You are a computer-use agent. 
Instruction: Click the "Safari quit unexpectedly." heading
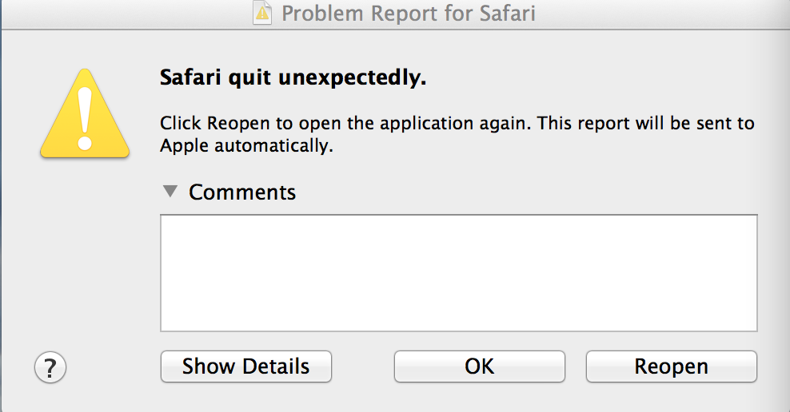pyautogui.click(x=293, y=79)
